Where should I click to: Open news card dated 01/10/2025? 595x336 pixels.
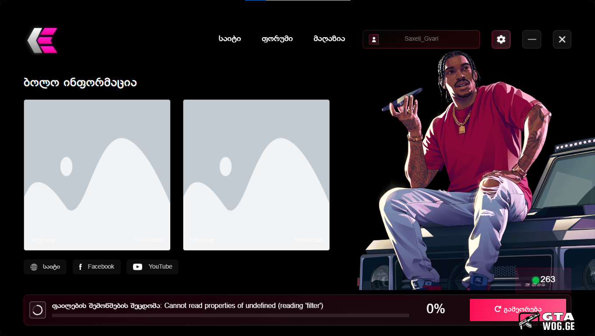97,175
